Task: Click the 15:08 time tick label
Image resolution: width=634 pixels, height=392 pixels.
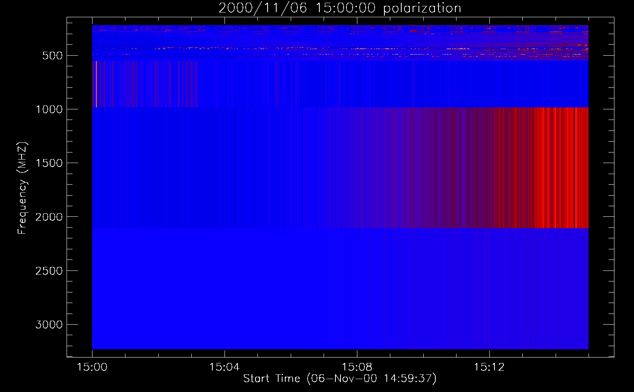Action: tap(357, 367)
